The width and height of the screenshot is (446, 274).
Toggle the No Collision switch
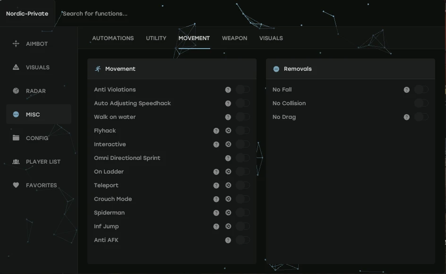[x=421, y=103]
